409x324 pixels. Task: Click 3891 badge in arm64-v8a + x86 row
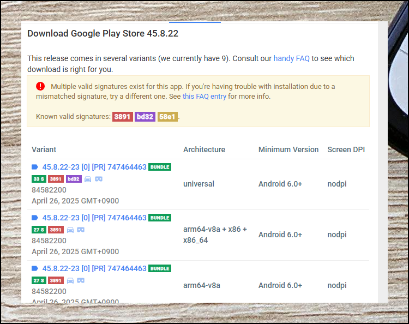(x=56, y=230)
